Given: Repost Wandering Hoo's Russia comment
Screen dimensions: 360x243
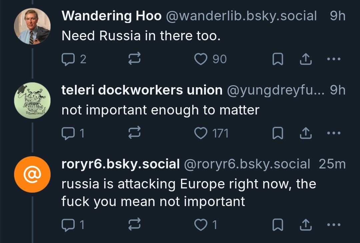Looking at the screenshot, I should [x=134, y=59].
